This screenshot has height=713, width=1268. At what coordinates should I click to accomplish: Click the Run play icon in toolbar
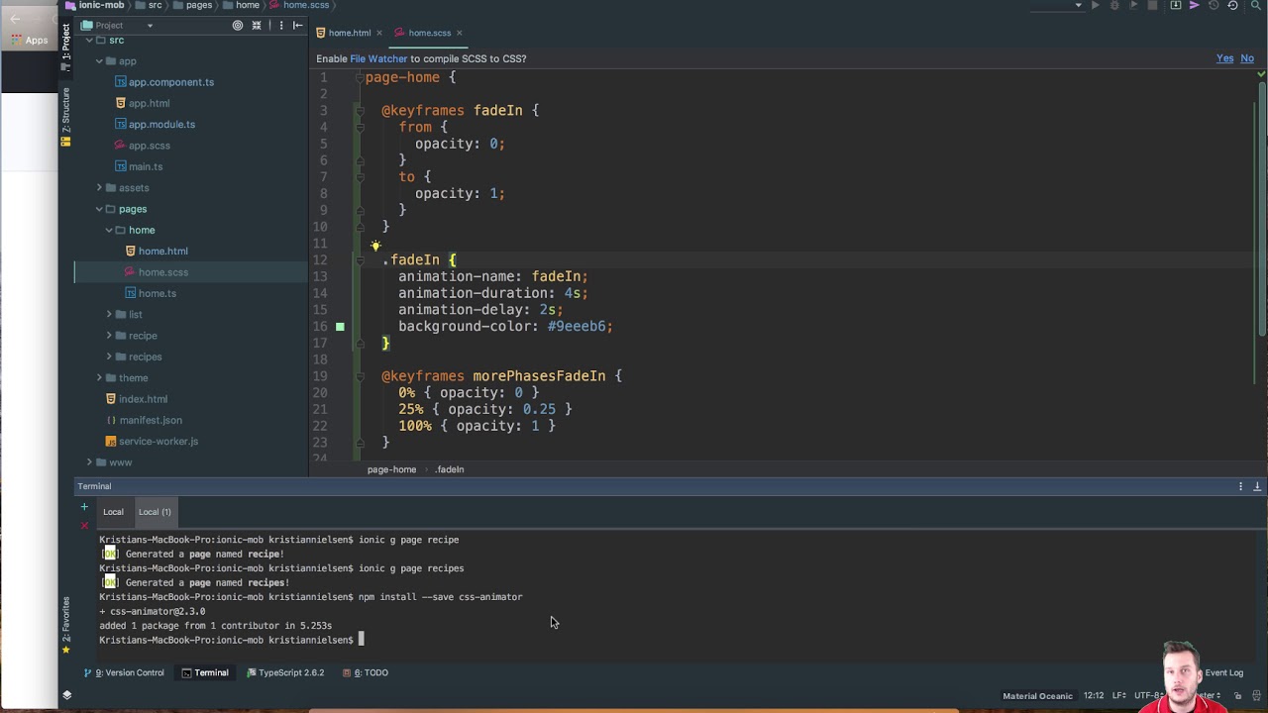click(x=1095, y=5)
